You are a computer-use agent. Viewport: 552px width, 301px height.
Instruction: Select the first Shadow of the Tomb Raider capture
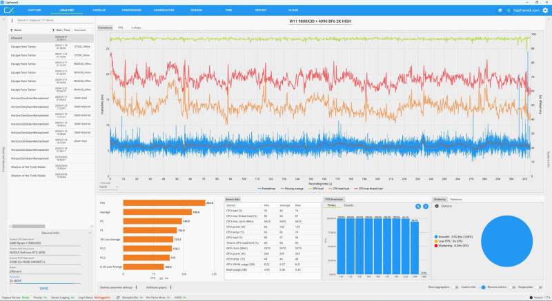click(51, 167)
